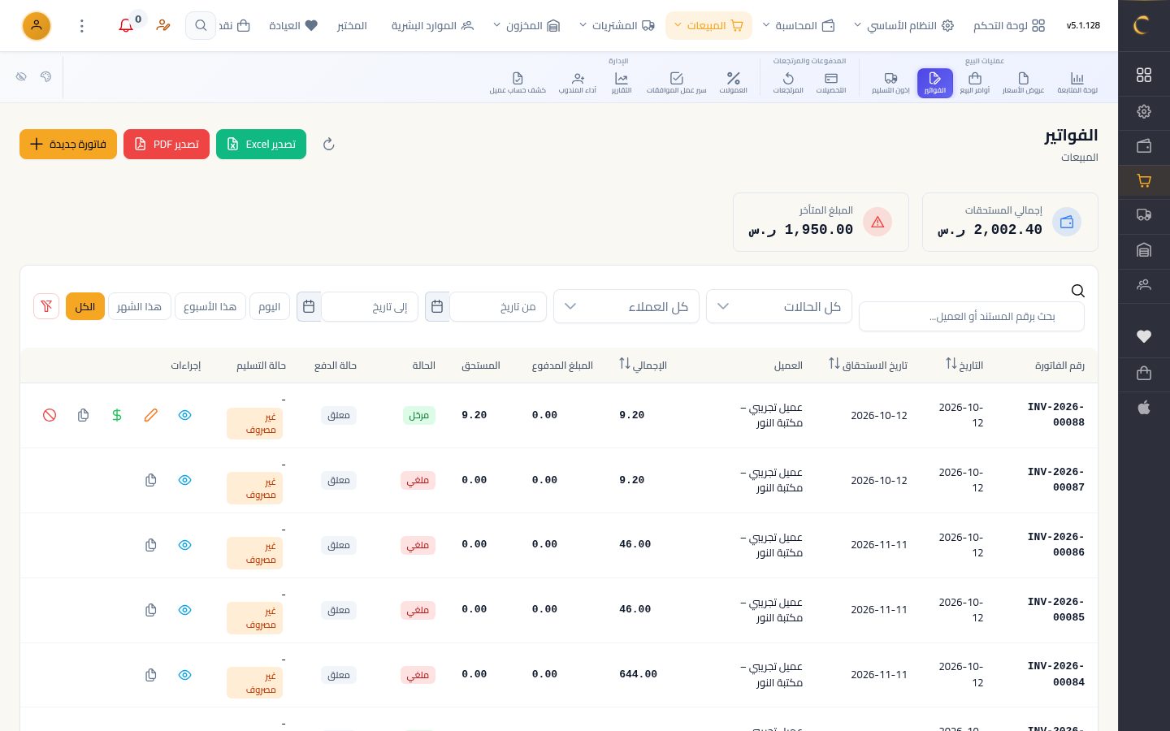
Task: Open كشف حساب عميل customer statement
Action: click(x=518, y=82)
